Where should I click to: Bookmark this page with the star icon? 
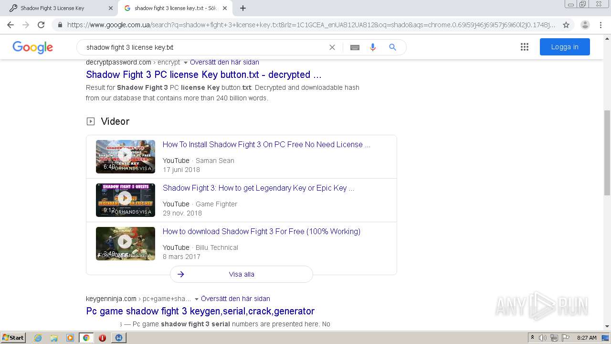click(x=566, y=25)
